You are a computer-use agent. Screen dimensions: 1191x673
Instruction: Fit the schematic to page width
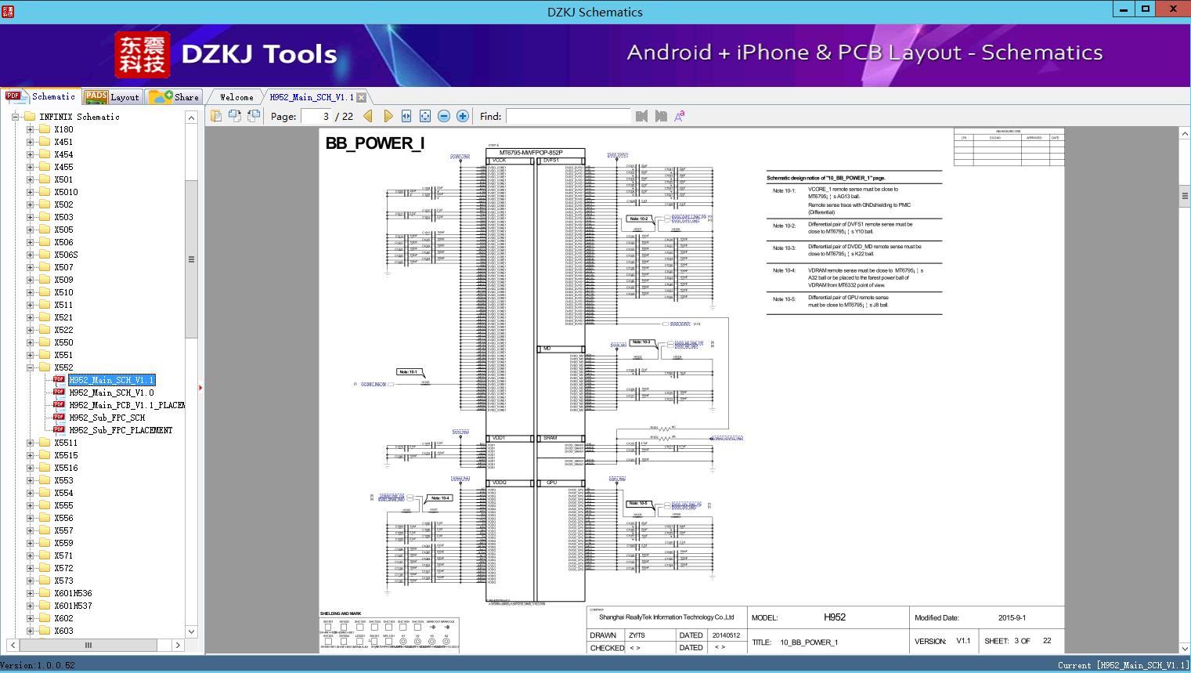click(406, 116)
